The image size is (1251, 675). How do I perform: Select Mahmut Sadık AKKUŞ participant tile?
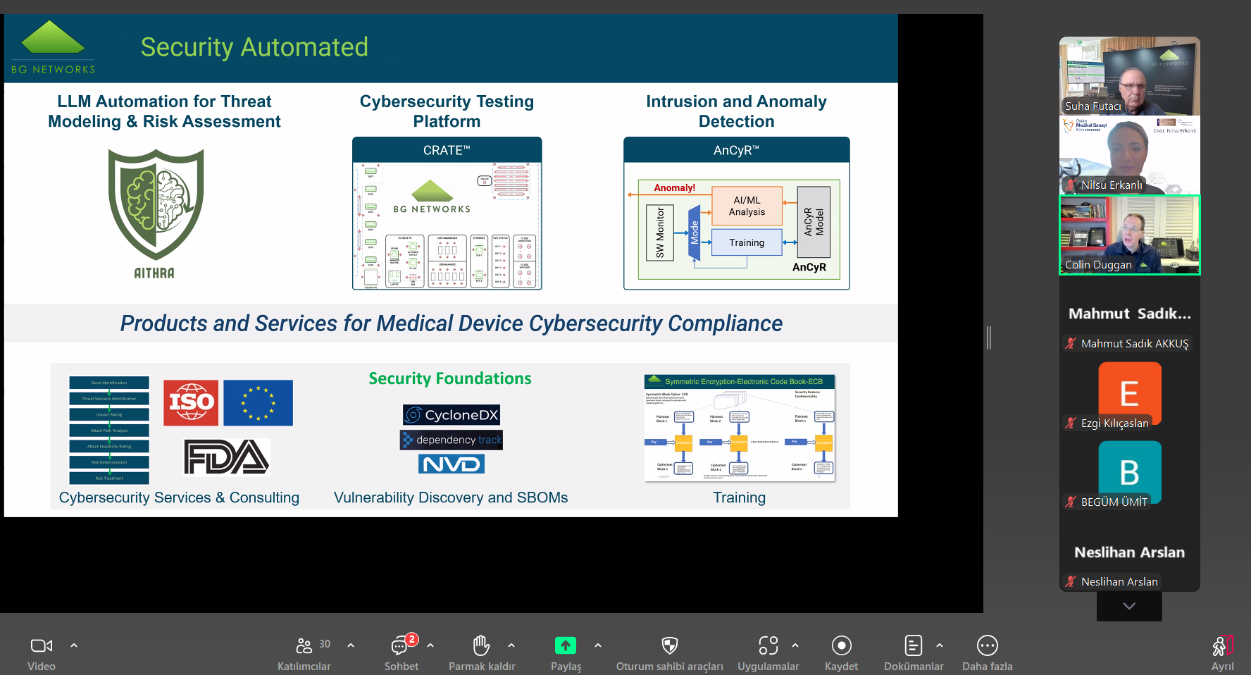click(x=1130, y=314)
